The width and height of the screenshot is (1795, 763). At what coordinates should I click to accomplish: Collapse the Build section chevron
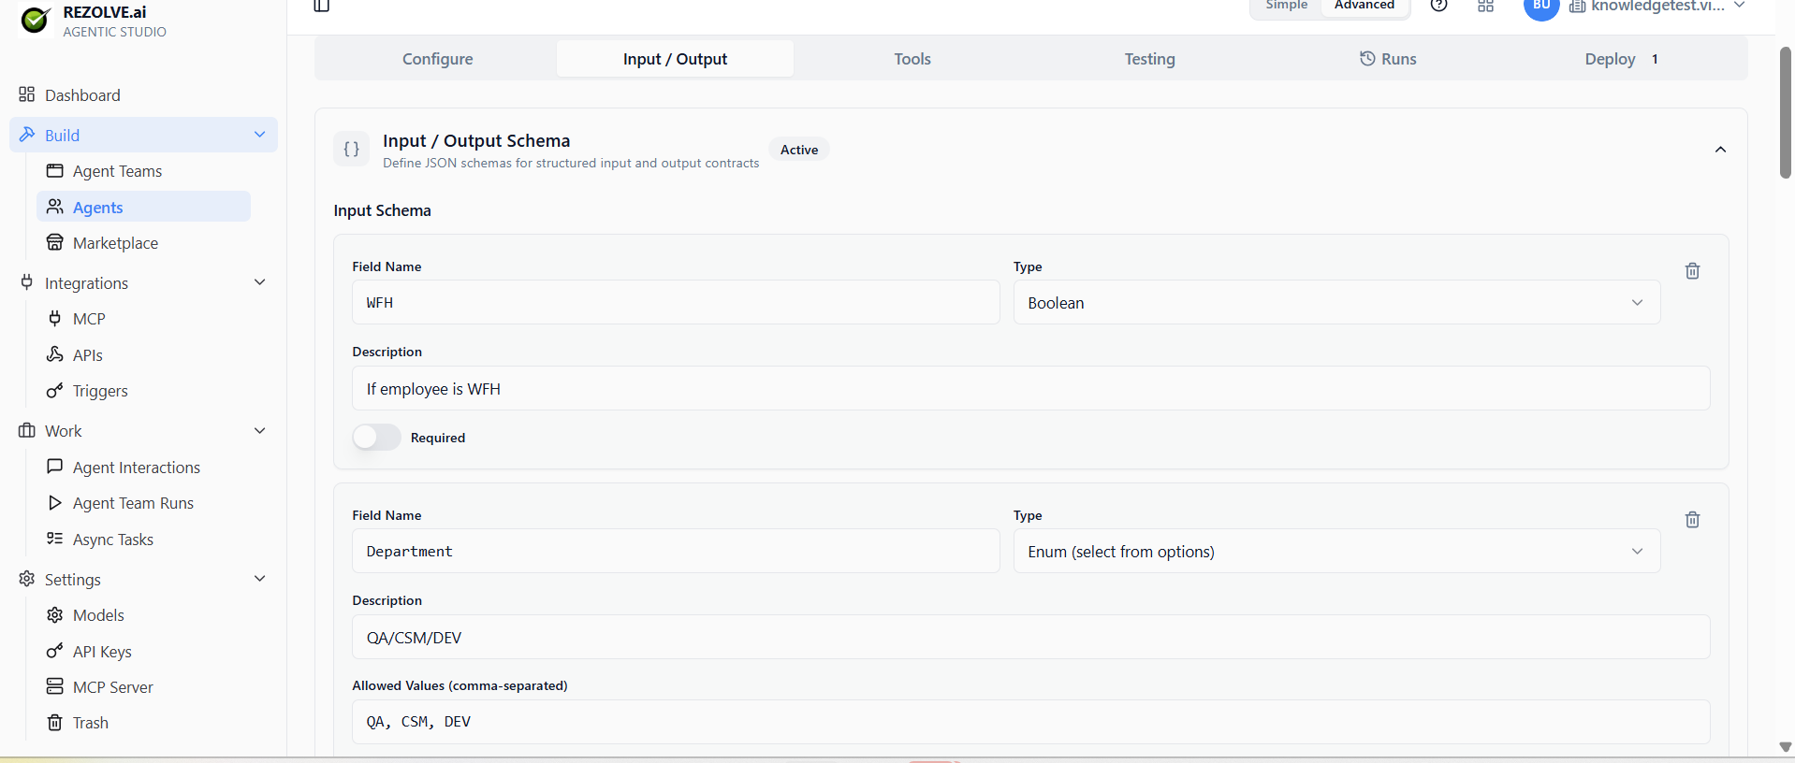tap(260, 135)
